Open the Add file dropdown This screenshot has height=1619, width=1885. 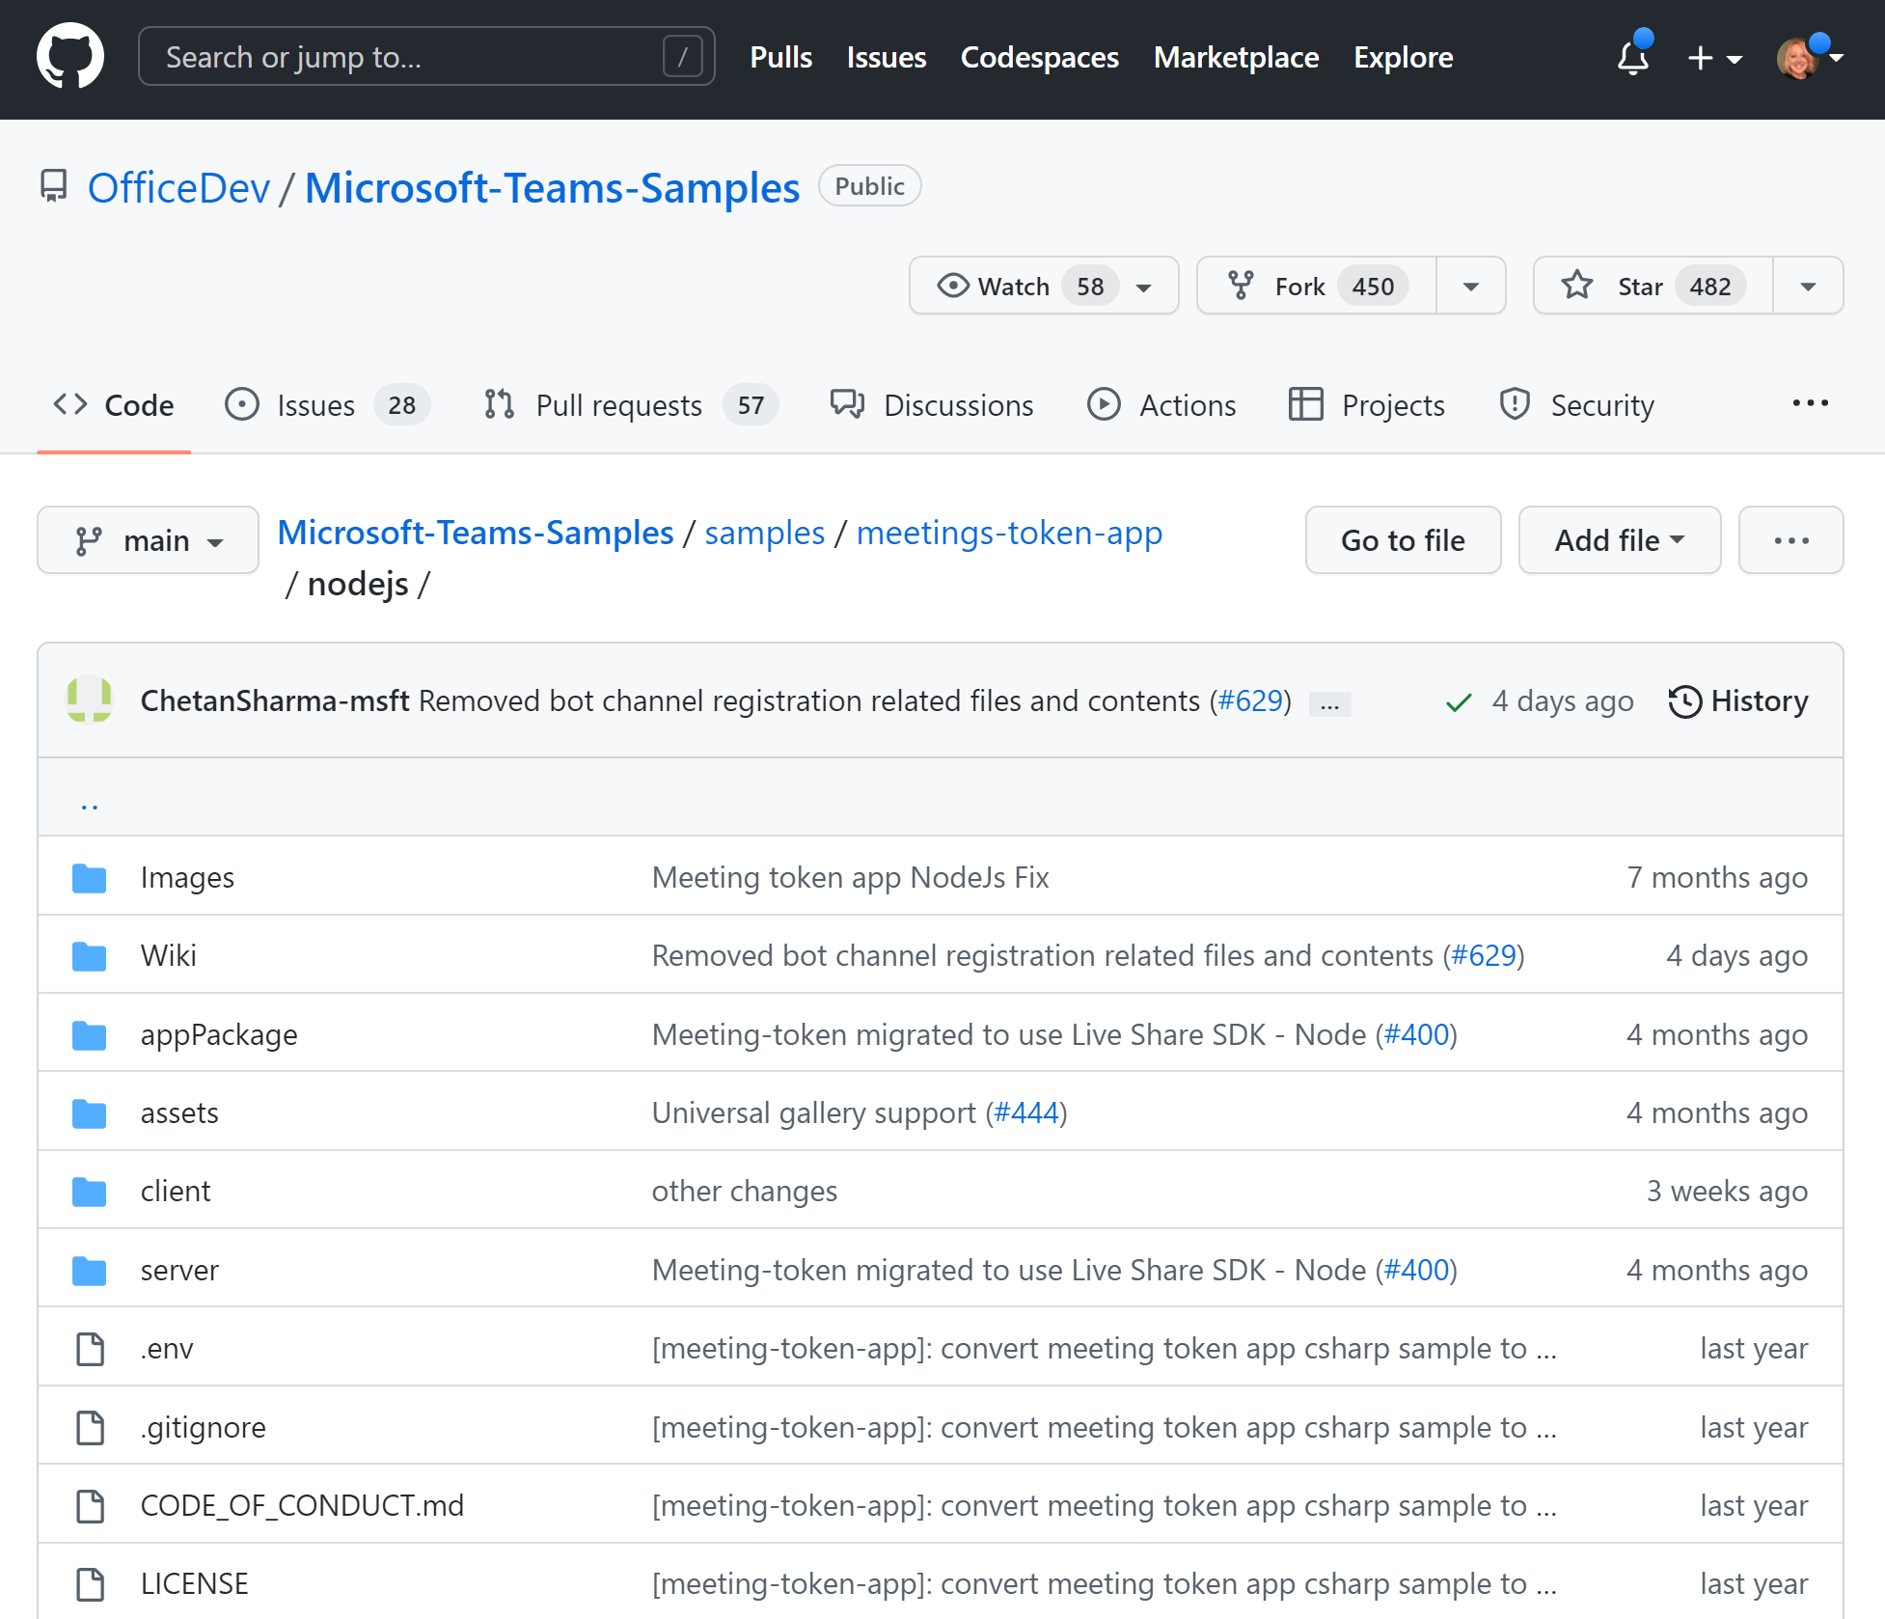coord(1619,537)
